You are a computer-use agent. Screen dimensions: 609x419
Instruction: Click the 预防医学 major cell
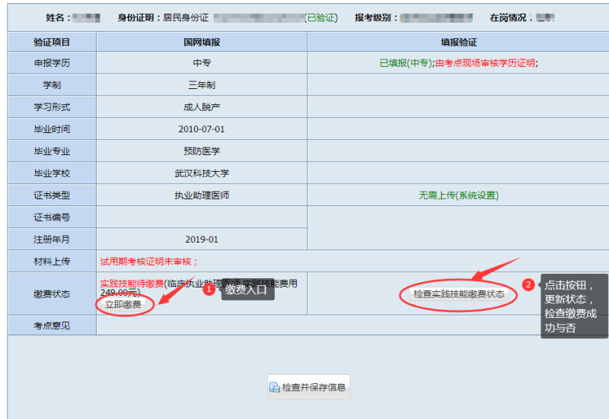pos(202,151)
